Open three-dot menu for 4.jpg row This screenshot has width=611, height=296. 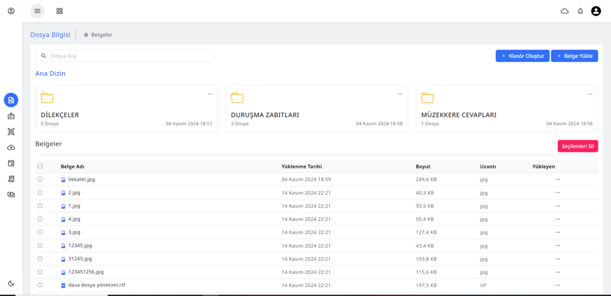click(x=557, y=219)
